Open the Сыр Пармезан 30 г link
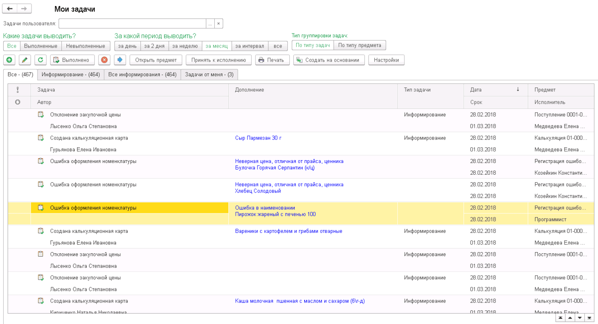The image size is (598, 324). (258, 138)
